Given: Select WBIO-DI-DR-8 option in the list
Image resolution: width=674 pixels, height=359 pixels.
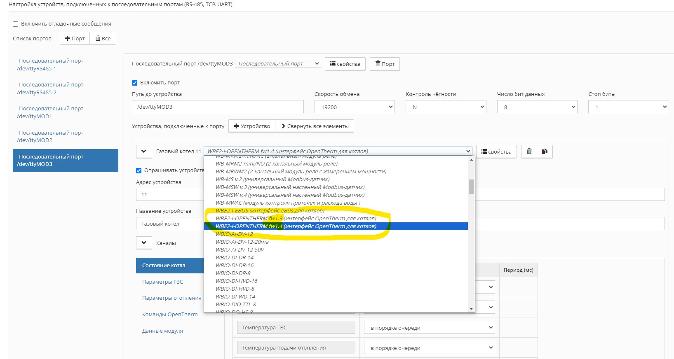Looking at the screenshot, I should pos(336,273).
